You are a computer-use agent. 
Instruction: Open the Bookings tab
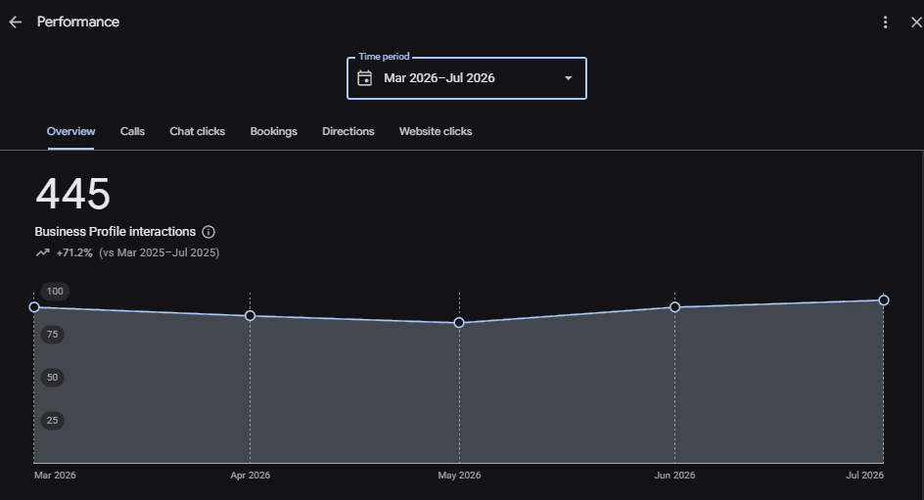click(x=273, y=131)
